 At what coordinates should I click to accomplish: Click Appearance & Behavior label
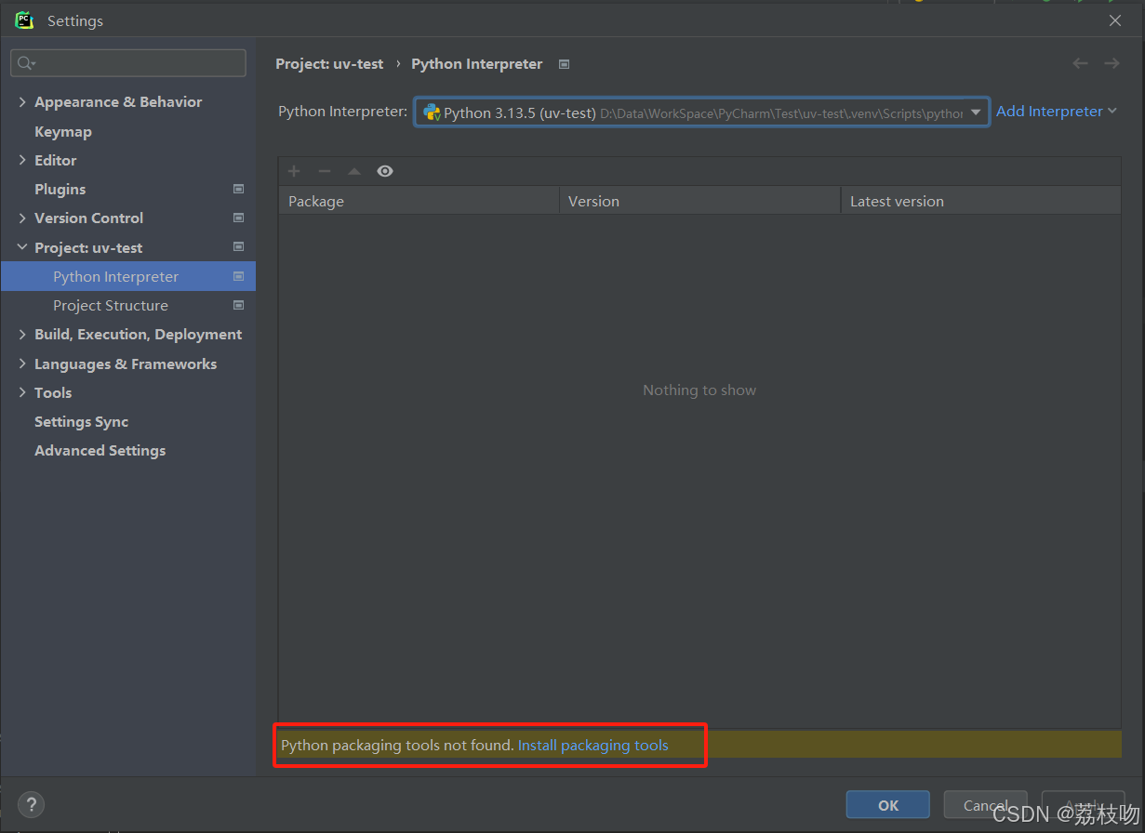pos(118,102)
